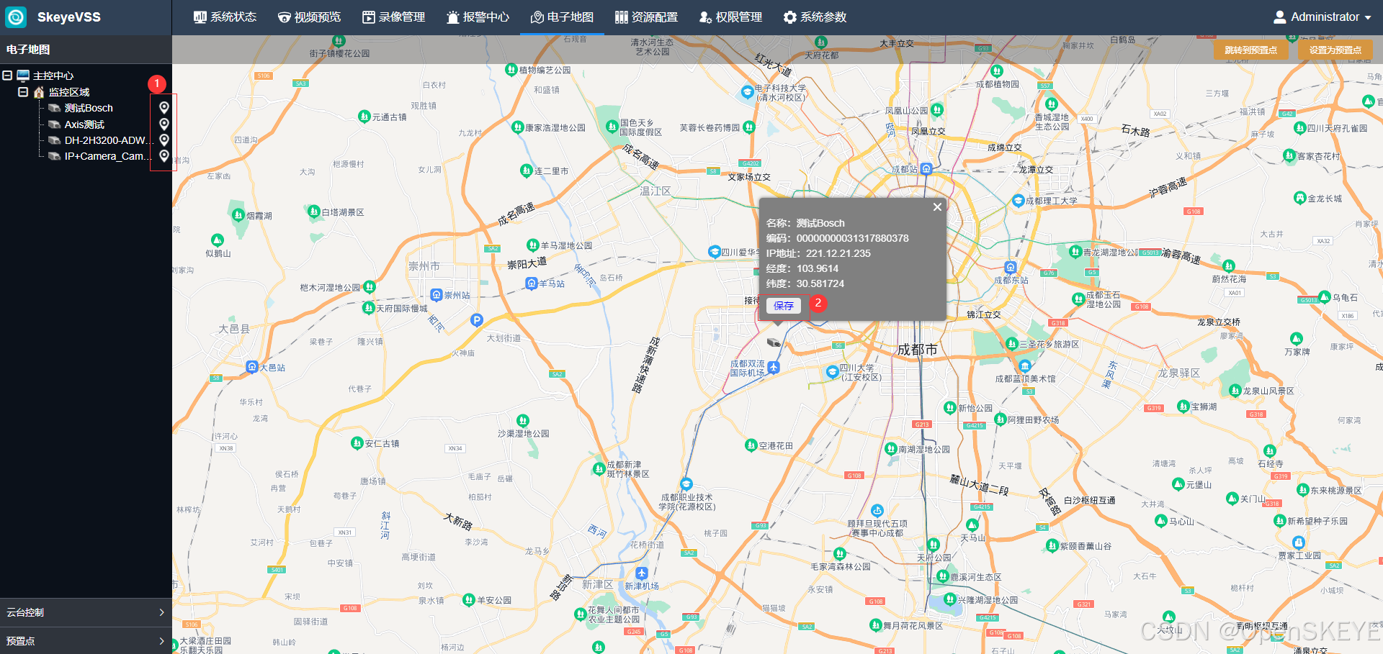
Task: Click the location pin for IP+Camera_Cam
Action: tap(164, 156)
